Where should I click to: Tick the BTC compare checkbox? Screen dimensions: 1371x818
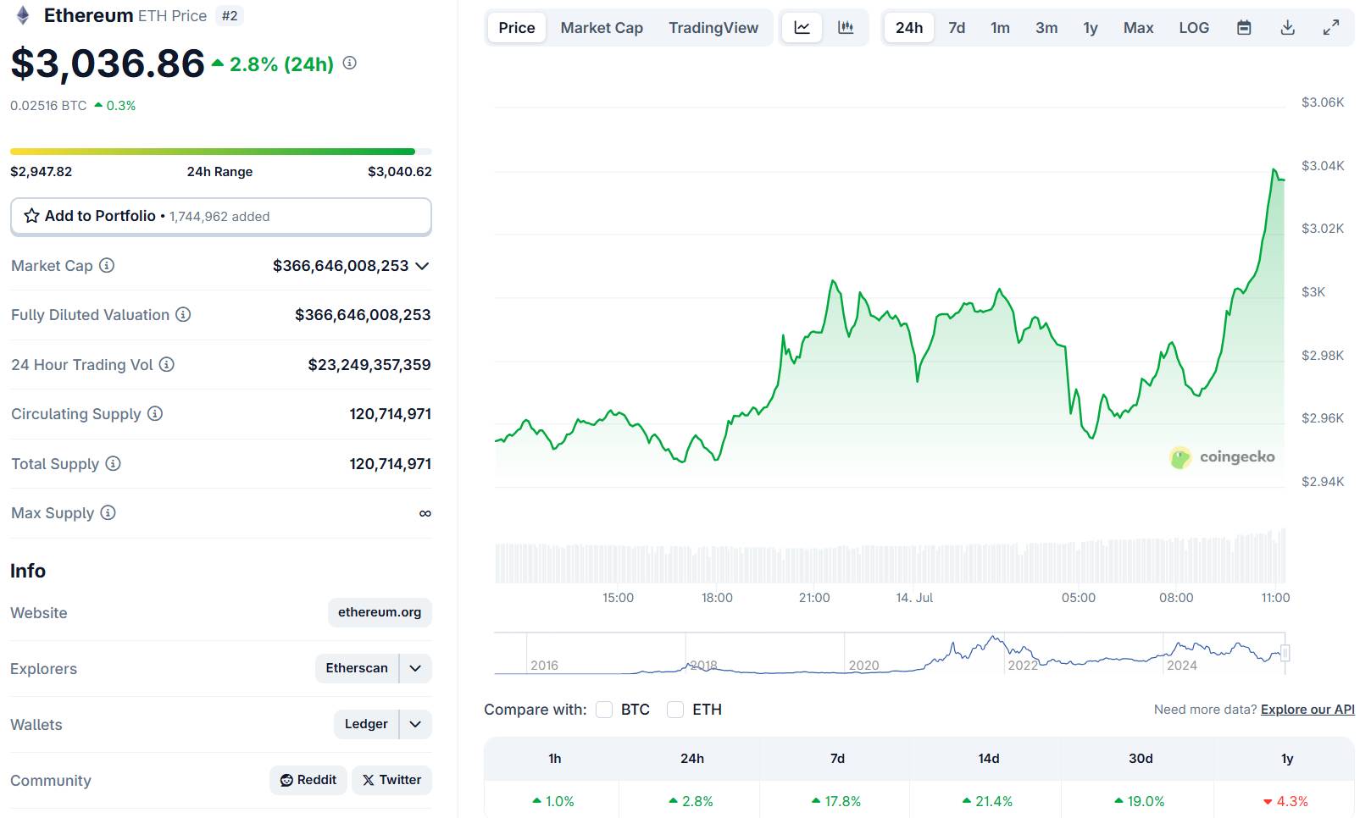click(604, 710)
